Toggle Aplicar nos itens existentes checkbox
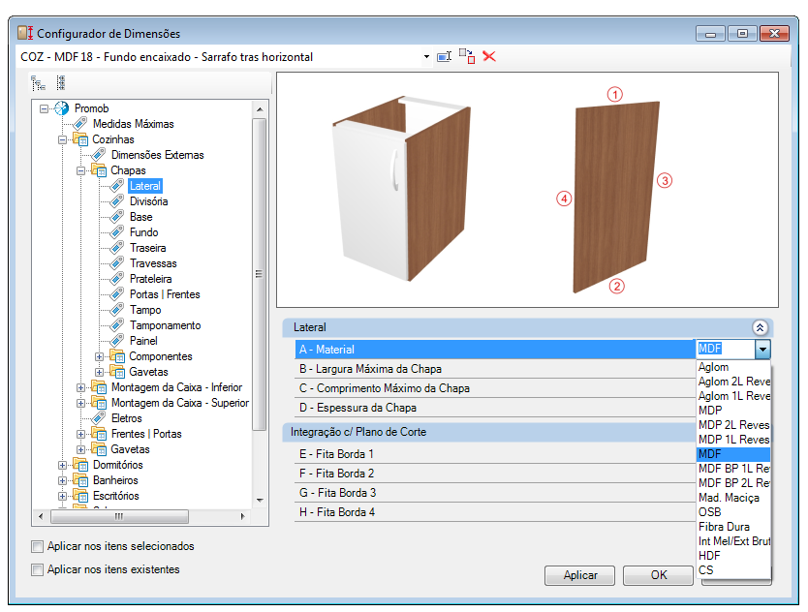 click(x=37, y=569)
